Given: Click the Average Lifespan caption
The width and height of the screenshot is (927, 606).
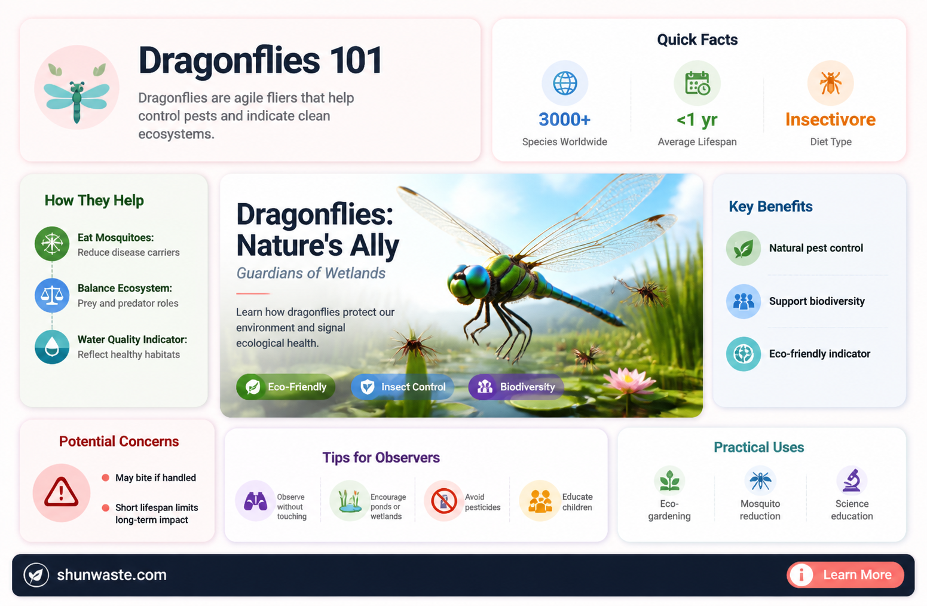Looking at the screenshot, I should pos(697,142).
